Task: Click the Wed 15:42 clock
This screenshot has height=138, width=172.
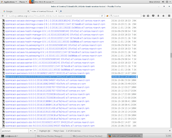Action: (x=155, y=2)
